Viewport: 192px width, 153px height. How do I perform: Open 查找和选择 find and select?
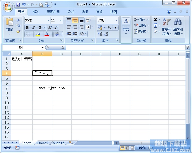[178, 26]
